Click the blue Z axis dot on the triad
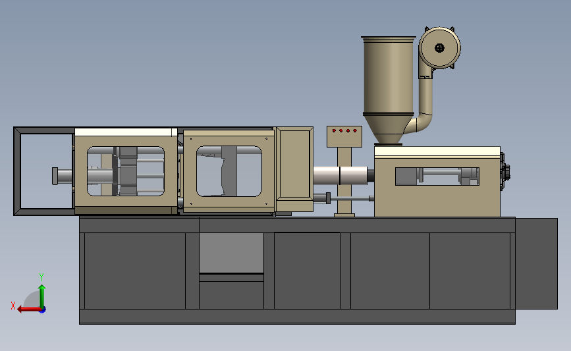 pos(43,310)
